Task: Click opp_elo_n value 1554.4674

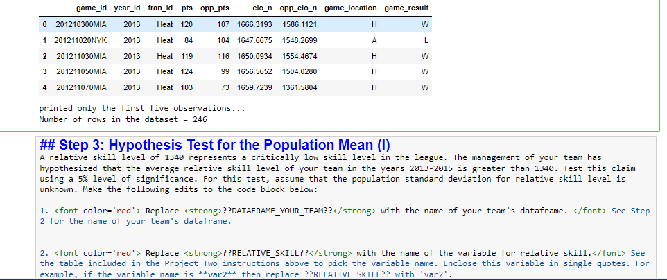Action: 300,56
